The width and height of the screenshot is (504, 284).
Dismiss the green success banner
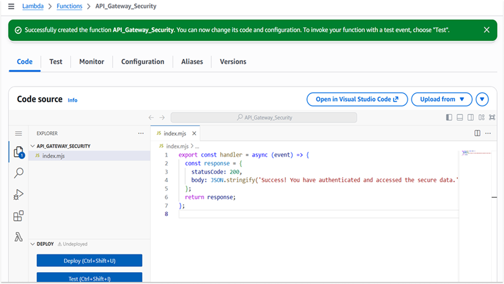pos(486,30)
